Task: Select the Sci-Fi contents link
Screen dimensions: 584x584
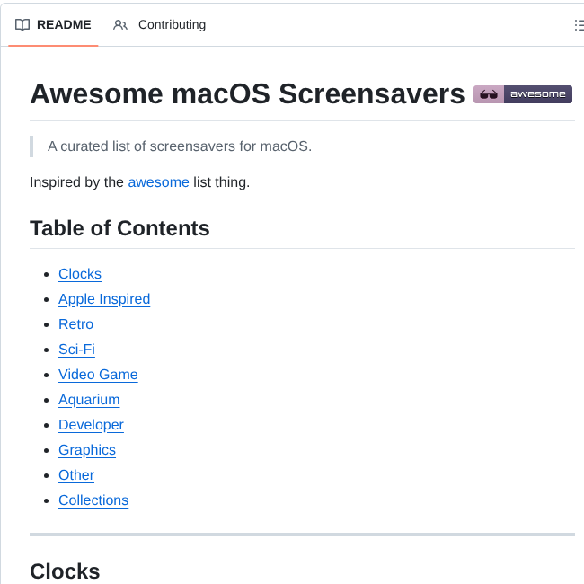Action: [76, 350]
